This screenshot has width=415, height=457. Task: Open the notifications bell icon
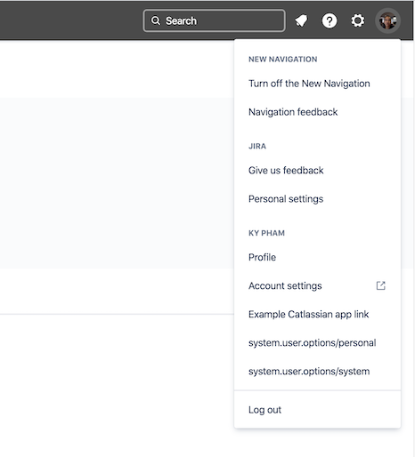(x=301, y=20)
